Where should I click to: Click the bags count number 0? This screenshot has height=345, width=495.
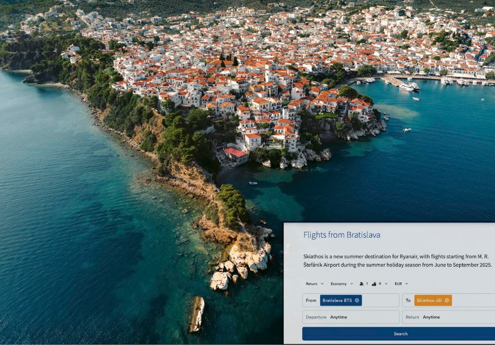[x=380, y=284]
